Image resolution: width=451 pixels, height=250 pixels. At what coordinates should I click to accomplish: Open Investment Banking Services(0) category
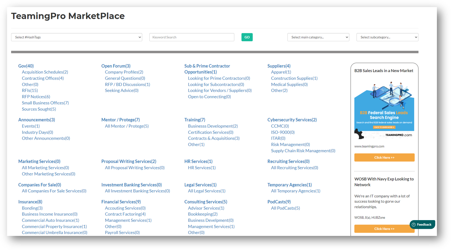(x=131, y=185)
